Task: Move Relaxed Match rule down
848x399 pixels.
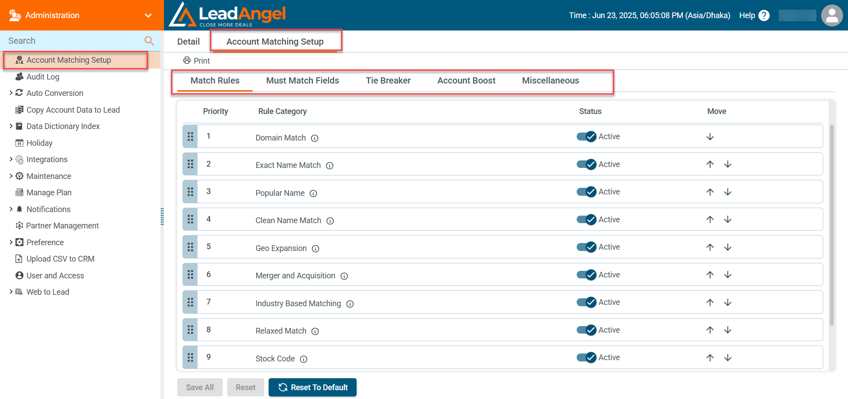Action: pyautogui.click(x=728, y=330)
